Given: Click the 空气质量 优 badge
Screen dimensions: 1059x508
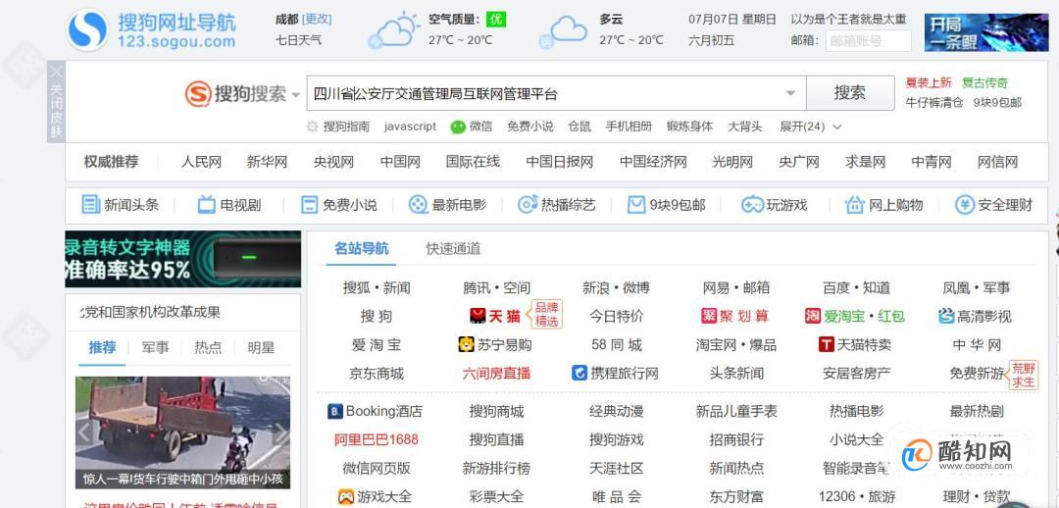Looking at the screenshot, I should tap(496, 20).
